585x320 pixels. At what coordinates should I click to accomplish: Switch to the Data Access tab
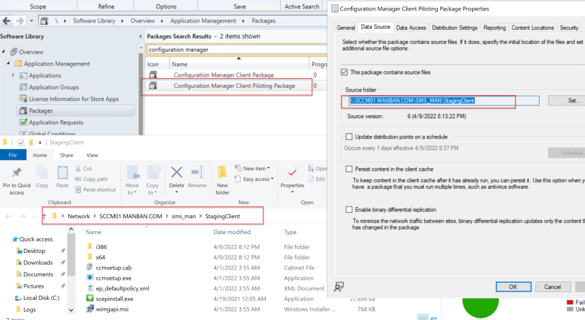coord(411,27)
